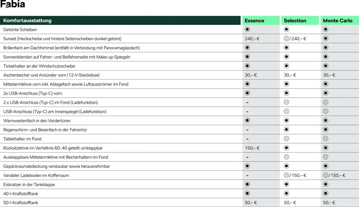Click Selection standard icon for Eiskratzer in der Tankklappe

tap(286, 184)
